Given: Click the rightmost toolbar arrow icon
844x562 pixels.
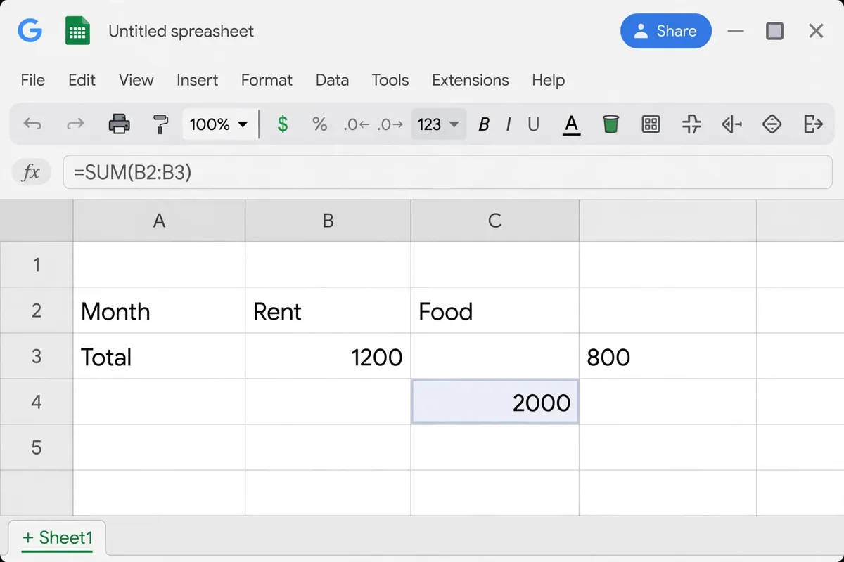Looking at the screenshot, I should click(x=813, y=124).
